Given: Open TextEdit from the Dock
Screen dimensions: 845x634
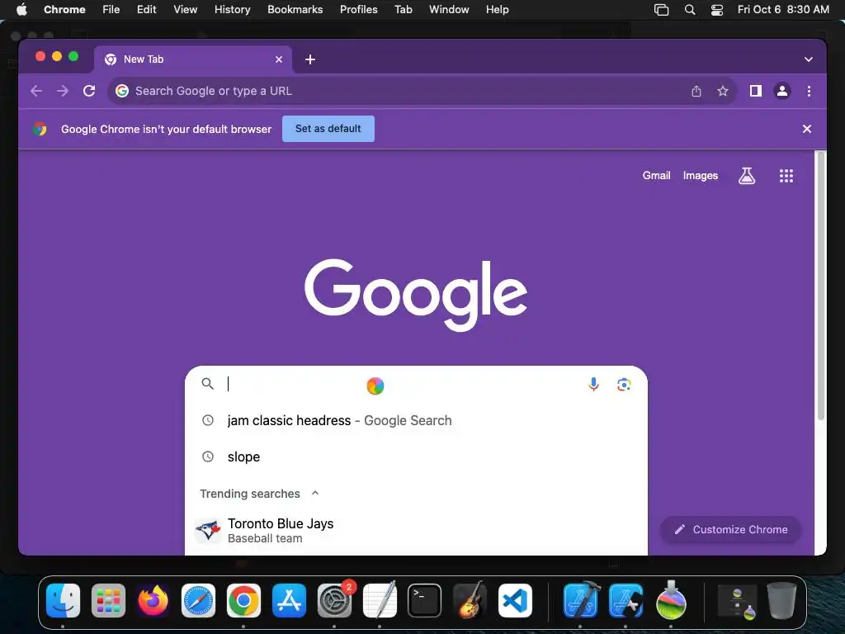Looking at the screenshot, I should 380,601.
